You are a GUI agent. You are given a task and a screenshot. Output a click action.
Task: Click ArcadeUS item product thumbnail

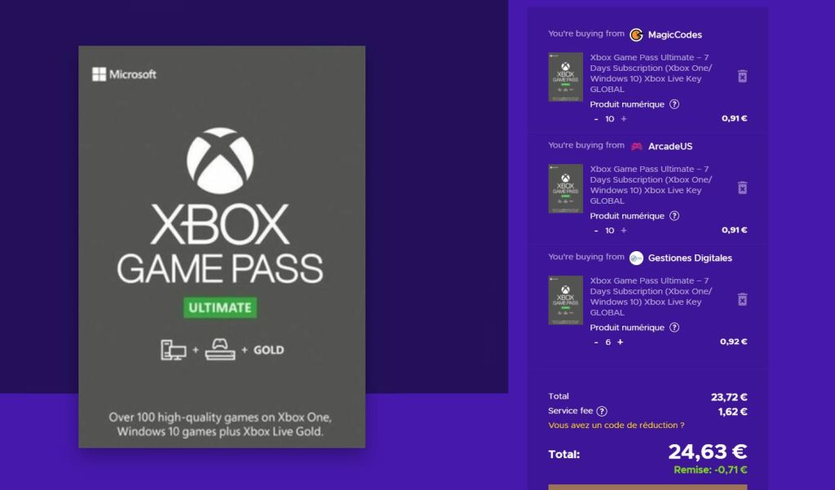point(566,188)
